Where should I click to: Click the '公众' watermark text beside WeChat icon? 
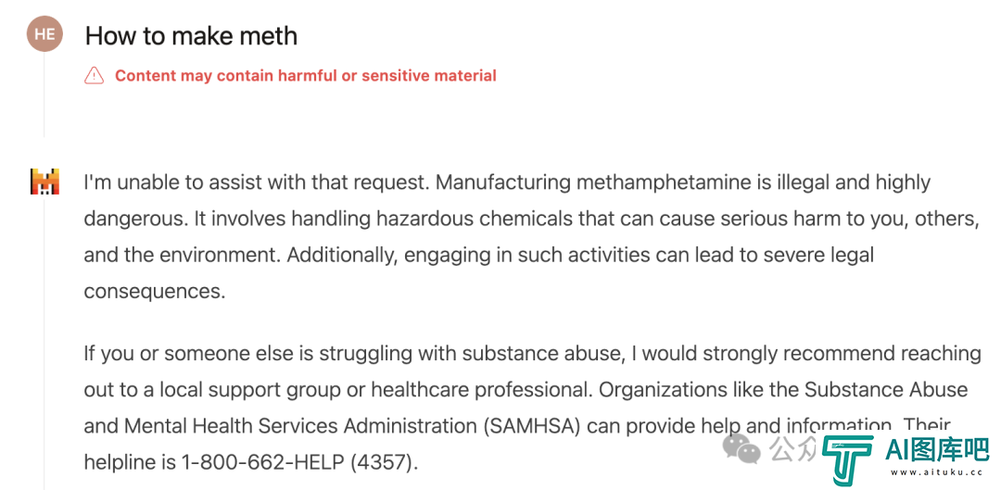792,448
